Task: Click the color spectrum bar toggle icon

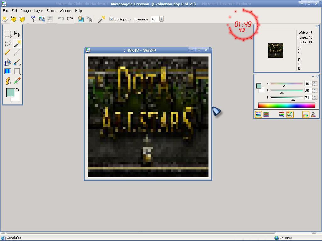Action: [306, 115]
